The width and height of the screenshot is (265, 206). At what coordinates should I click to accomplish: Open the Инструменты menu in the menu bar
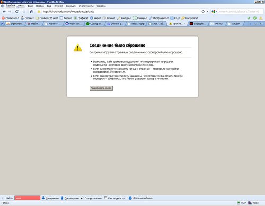pyautogui.click(x=86, y=6)
